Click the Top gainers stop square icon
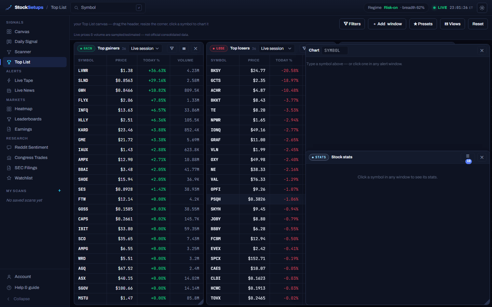 coord(184,48)
